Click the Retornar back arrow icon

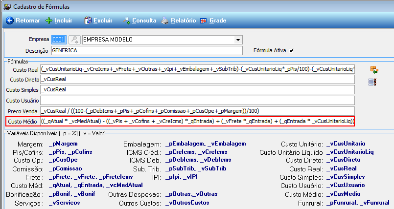[x=10, y=21]
